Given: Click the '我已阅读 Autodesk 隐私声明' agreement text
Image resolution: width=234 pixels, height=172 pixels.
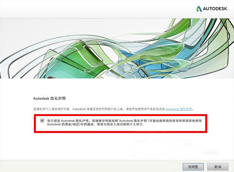Looking at the screenshot, I should (124, 123).
